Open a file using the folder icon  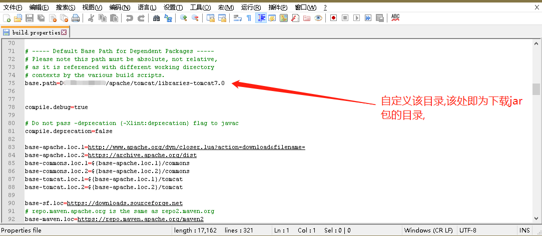pyautogui.click(x=18, y=18)
